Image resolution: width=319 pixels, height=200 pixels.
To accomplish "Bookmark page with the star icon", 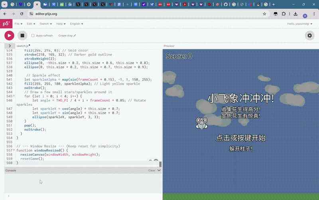I will point(264,14).
